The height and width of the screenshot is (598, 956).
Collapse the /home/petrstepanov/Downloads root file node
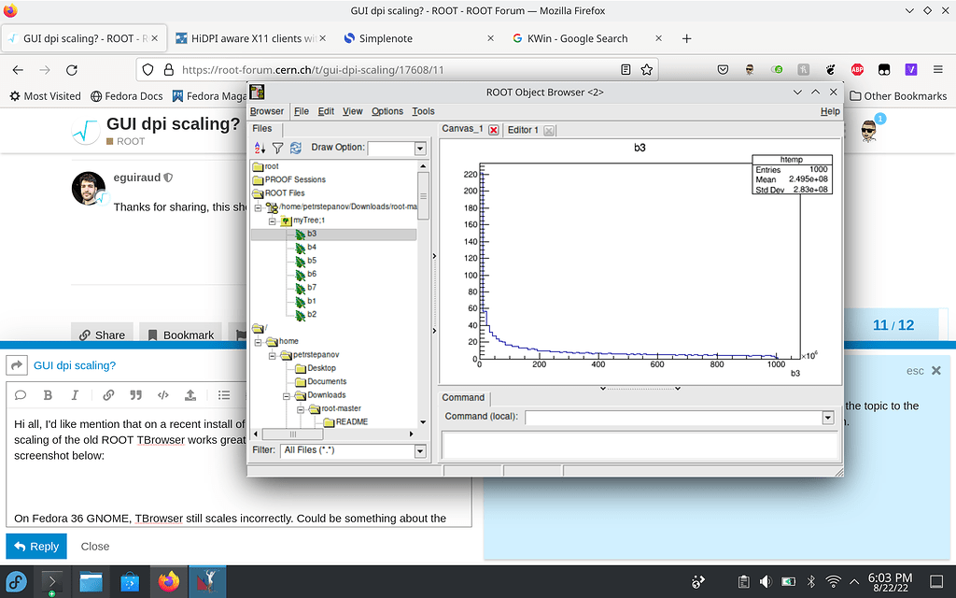258,207
